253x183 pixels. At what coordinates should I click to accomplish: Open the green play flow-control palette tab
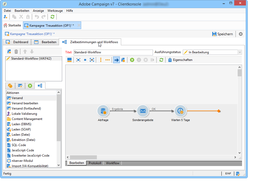(30, 86)
